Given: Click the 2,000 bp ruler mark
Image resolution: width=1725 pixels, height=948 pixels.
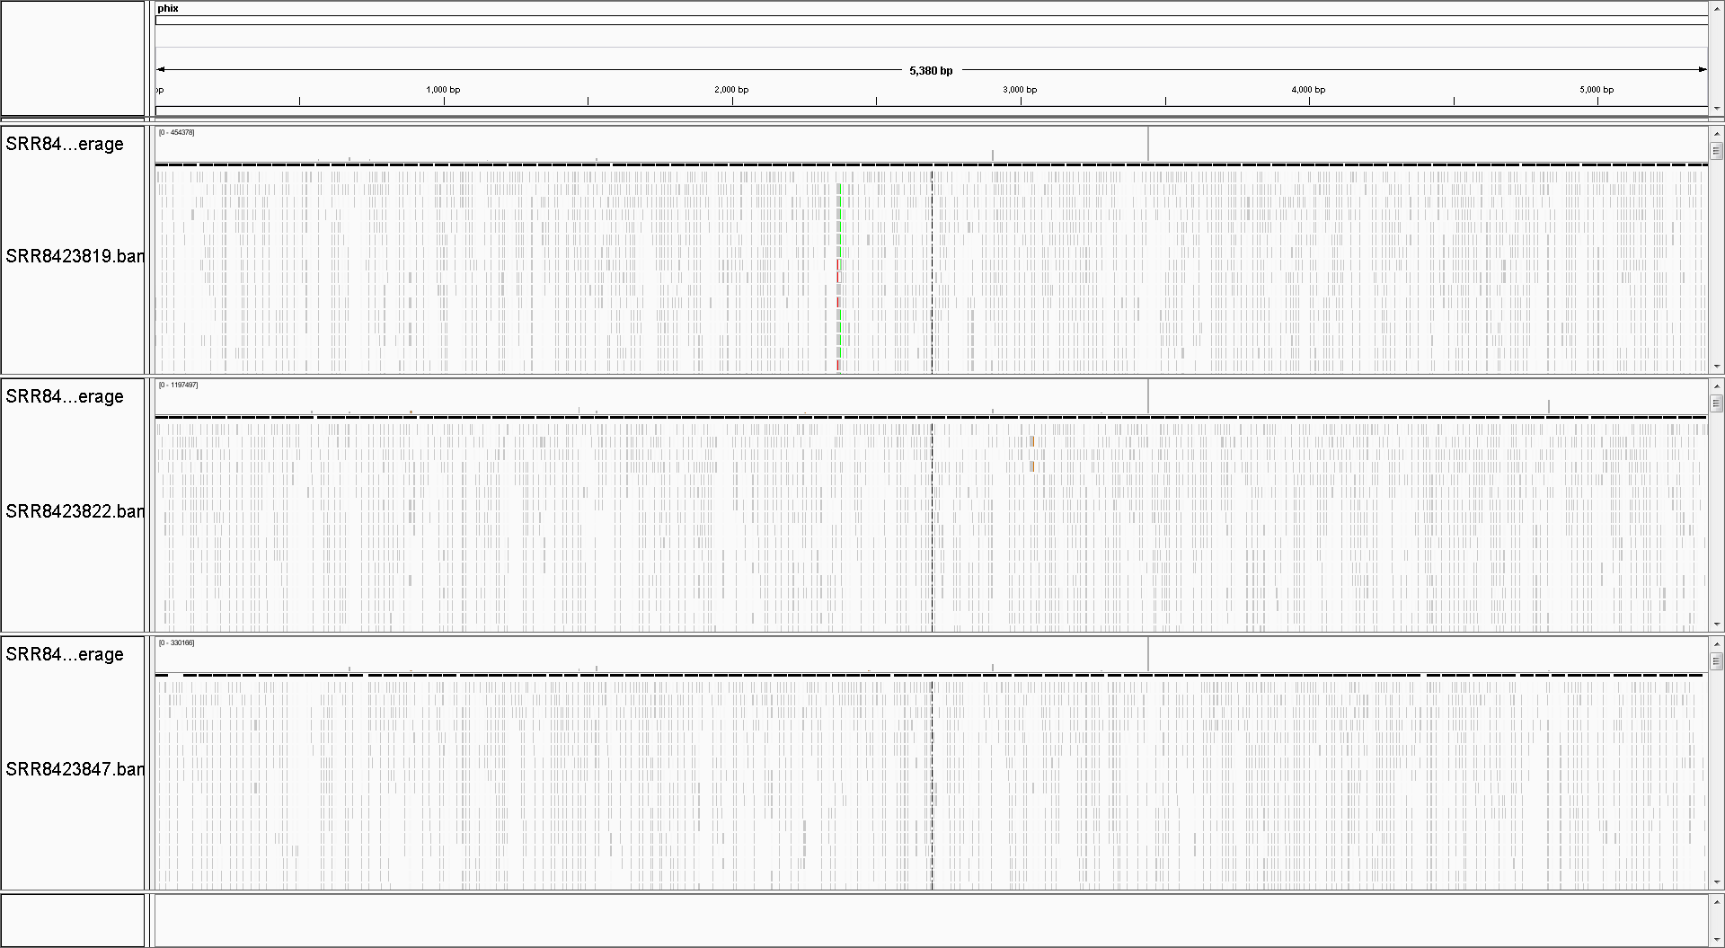Looking at the screenshot, I should point(731,90).
